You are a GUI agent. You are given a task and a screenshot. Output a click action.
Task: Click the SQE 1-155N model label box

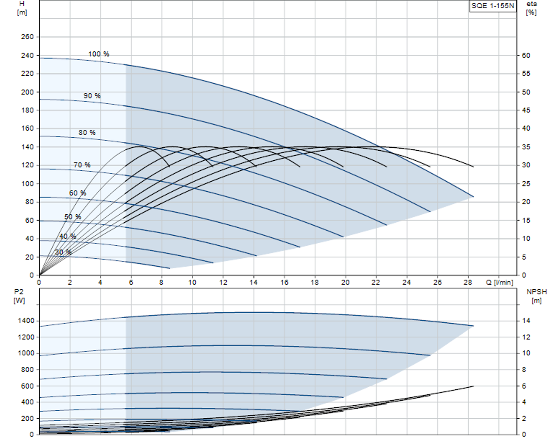click(x=493, y=6)
